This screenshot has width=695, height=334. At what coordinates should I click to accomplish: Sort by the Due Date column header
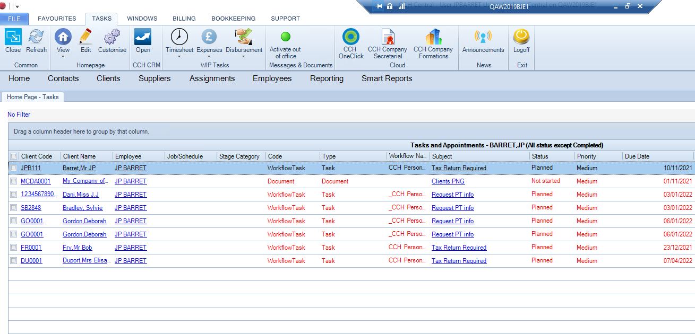click(658, 156)
